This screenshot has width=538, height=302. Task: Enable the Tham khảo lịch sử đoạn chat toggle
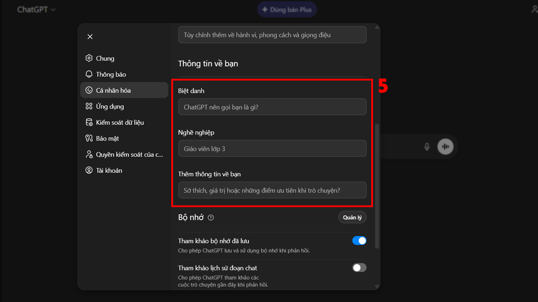point(359,268)
